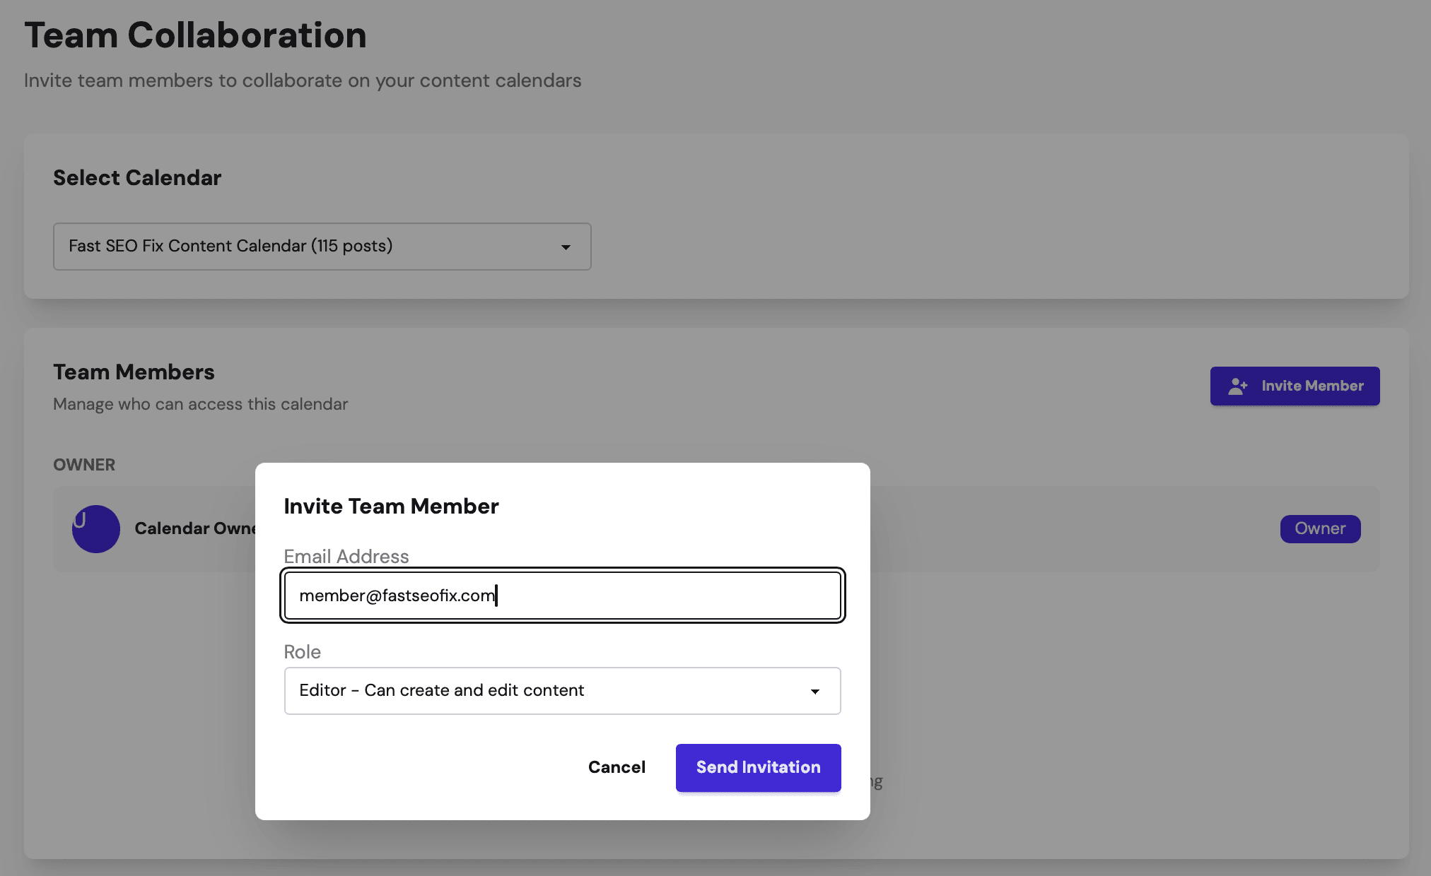Image resolution: width=1431 pixels, height=876 pixels.
Task: Click "Manage who can access this calendar" text
Action: 200,404
